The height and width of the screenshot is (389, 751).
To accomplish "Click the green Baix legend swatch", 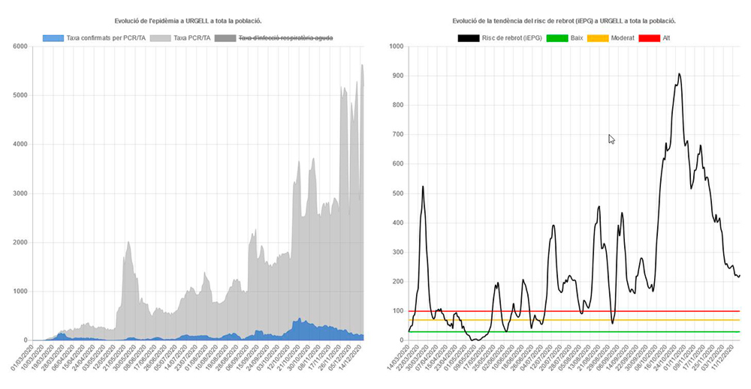I will tap(559, 37).
